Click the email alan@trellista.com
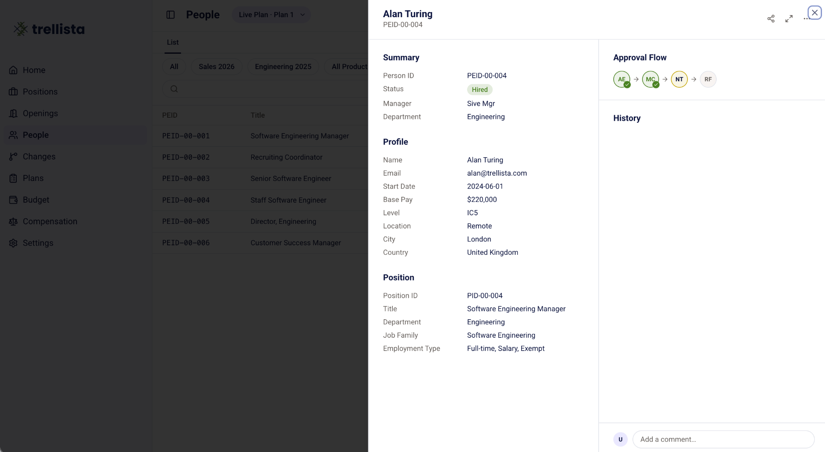 pyautogui.click(x=497, y=173)
